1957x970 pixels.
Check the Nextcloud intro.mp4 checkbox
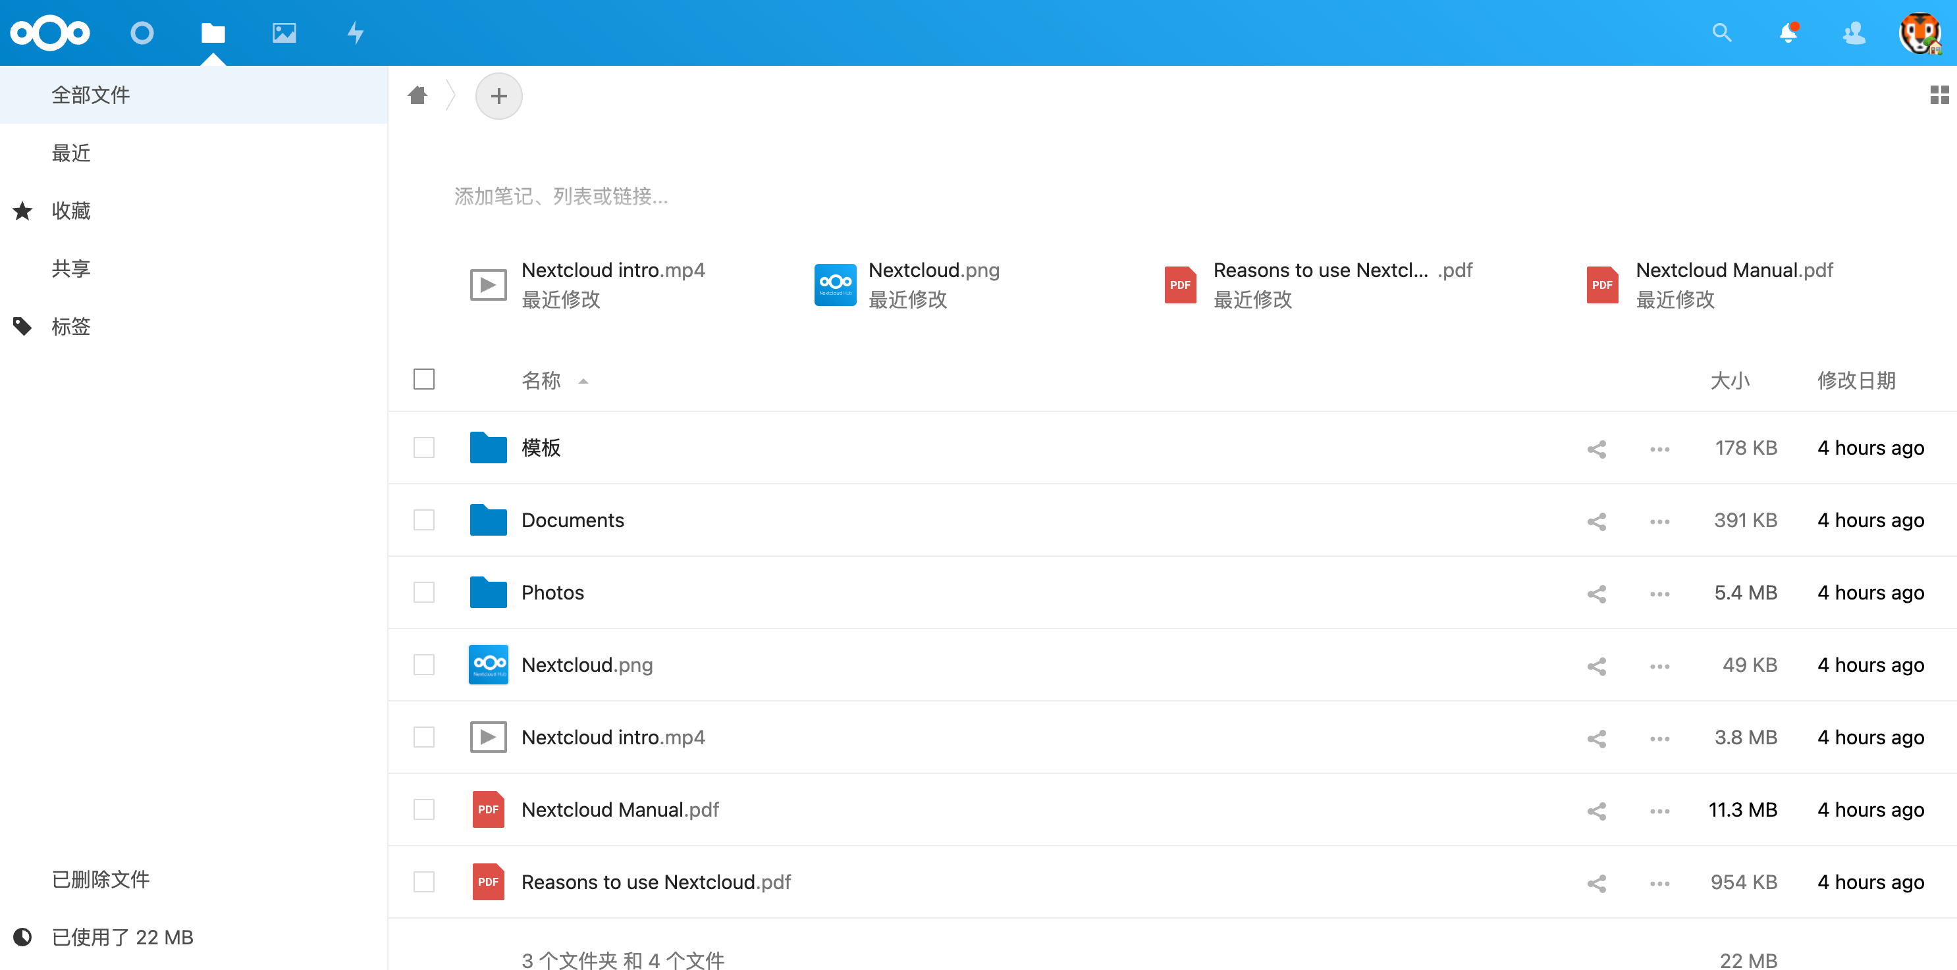click(424, 737)
